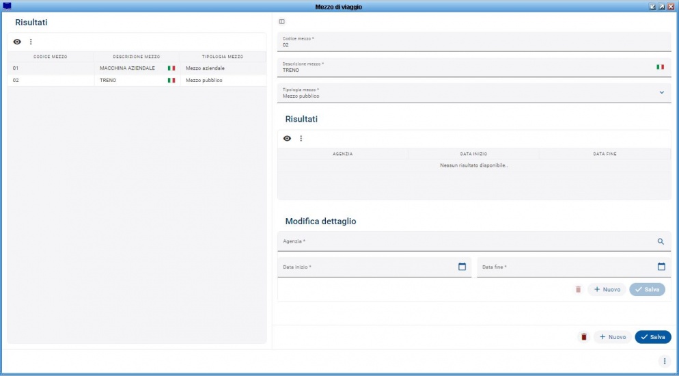Click the Agenzia search magnifier icon

tap(661, 241)
